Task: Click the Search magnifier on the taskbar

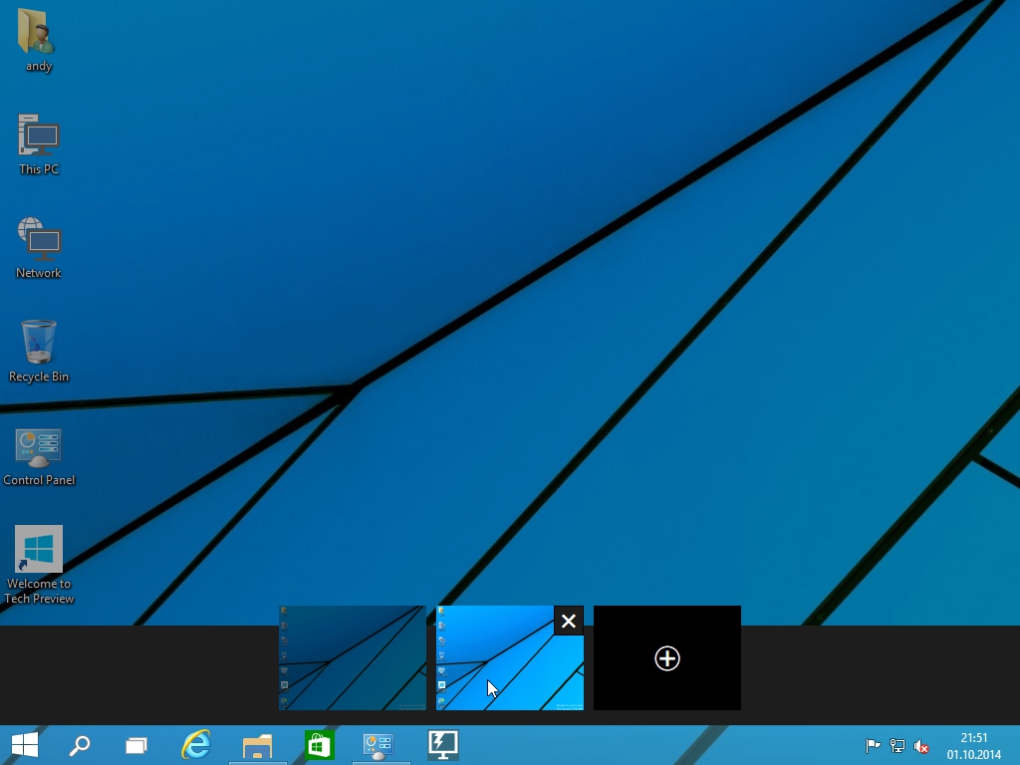Action: pyautogui.click(x=80, y=745)
